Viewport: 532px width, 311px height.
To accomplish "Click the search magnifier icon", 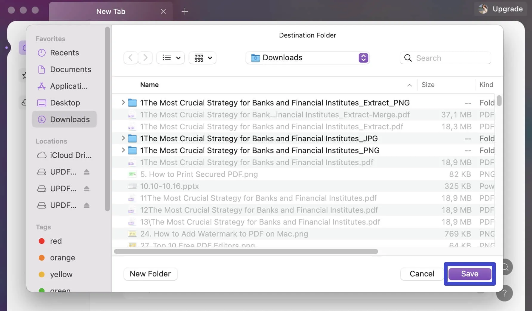I will [408, 58].
